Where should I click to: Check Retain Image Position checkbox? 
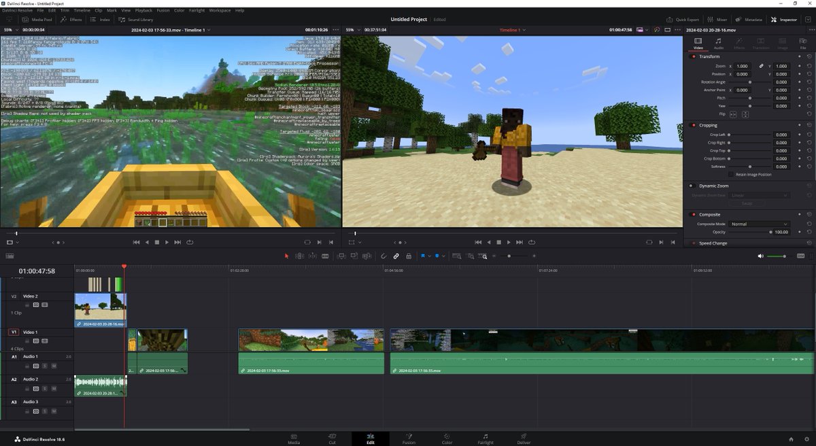[731, 174]
